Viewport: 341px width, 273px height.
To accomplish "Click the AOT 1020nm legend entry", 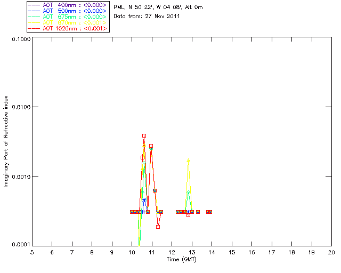I will pyautogui.click(x=68, y=28).
